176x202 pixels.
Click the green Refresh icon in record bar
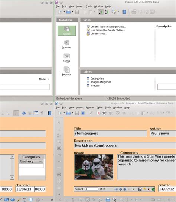tap(153, 189)
